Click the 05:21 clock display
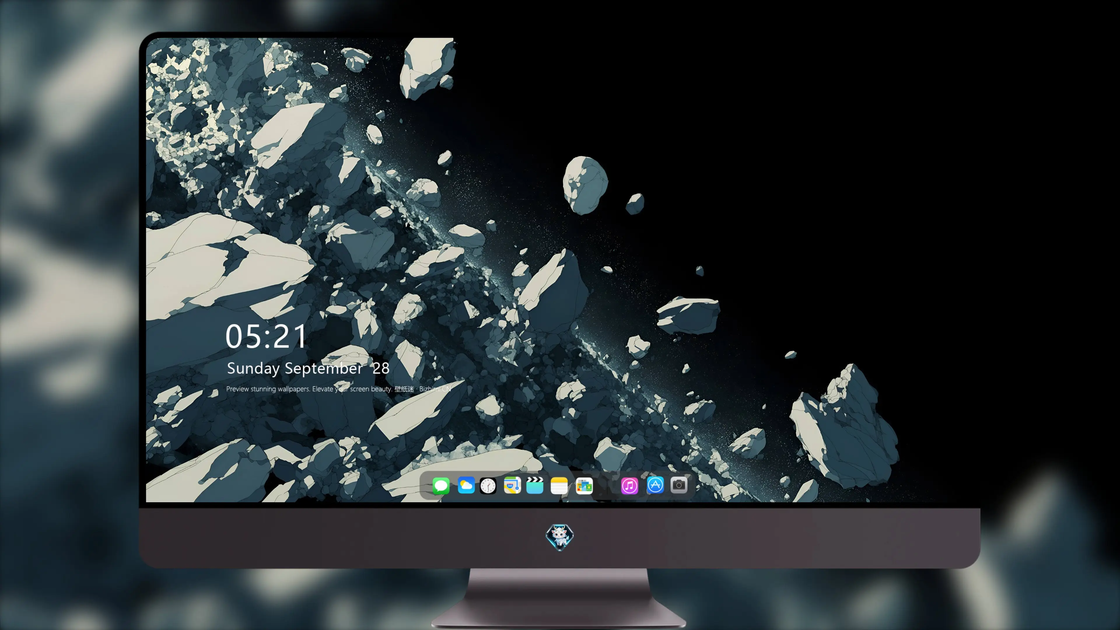Image resolution: width=1120 pixels, height=630 pixels. click(266, 337)
